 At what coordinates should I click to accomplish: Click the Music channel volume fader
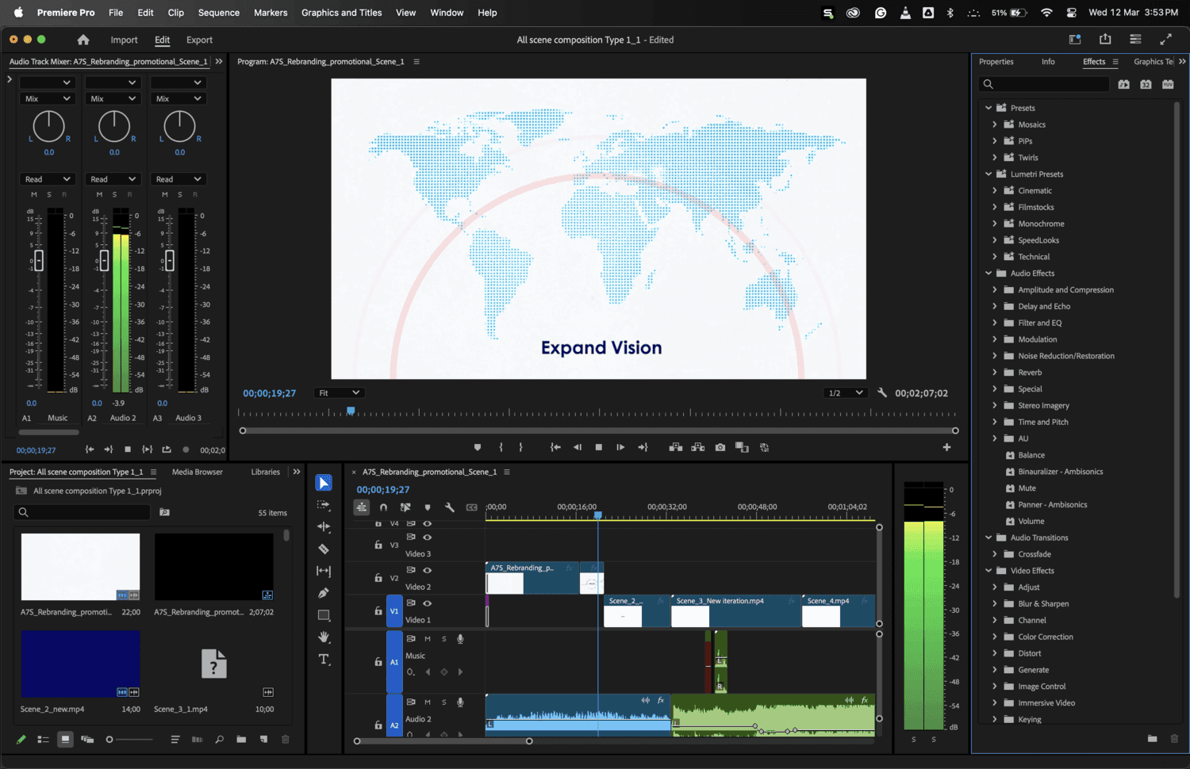coord(38,260)
